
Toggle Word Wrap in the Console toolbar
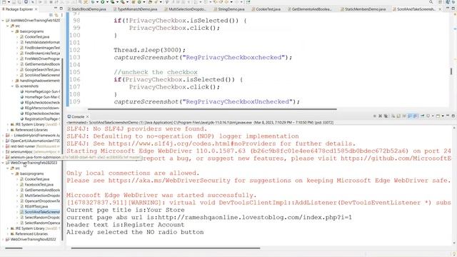(404, 116)
